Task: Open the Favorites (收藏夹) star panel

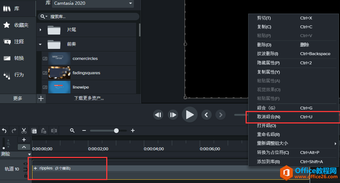Action: point(14,25)
